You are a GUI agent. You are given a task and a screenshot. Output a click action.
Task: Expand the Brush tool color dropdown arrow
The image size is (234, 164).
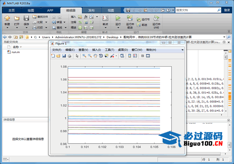coord(116,56)
